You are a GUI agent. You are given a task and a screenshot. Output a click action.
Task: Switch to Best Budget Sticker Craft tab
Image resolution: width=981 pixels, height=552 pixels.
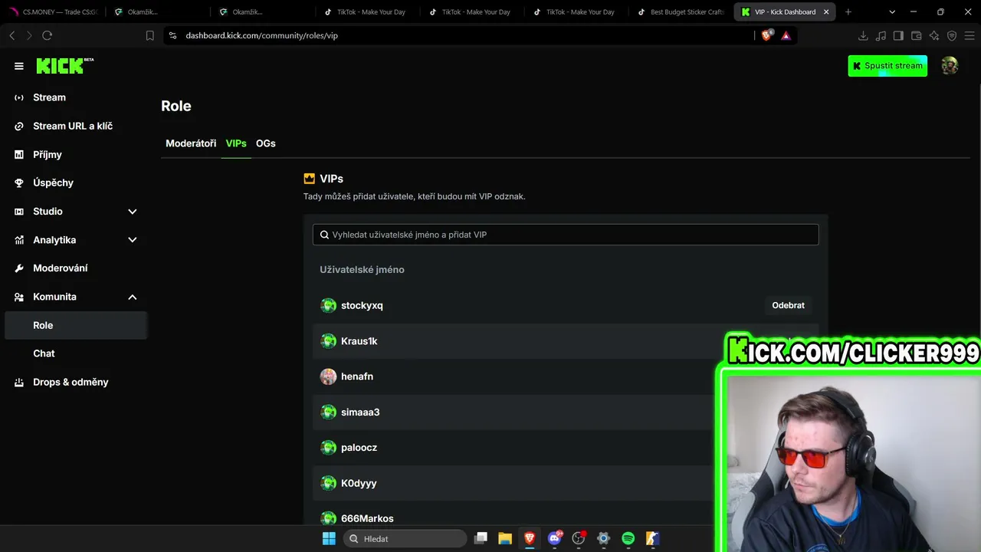681,12
